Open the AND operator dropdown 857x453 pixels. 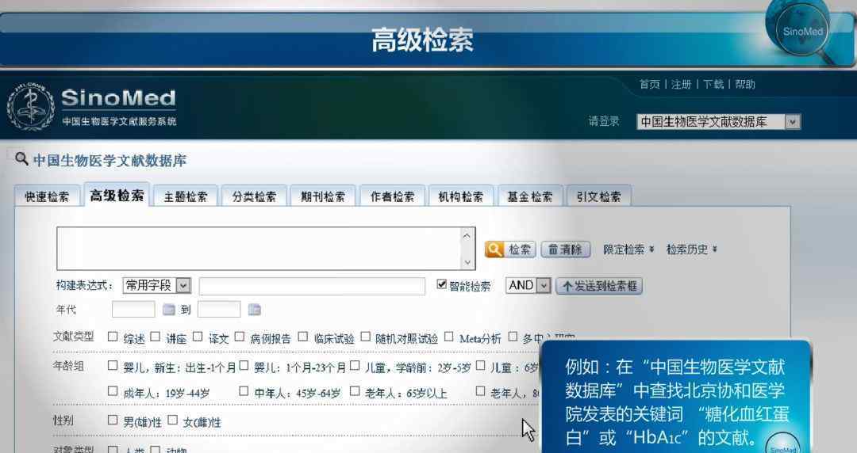point(528,285)
